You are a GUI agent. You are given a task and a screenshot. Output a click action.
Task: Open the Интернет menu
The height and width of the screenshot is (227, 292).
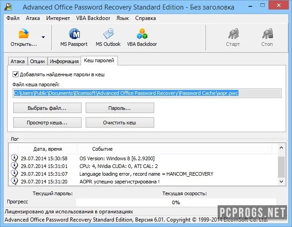[x=58, y=18]
